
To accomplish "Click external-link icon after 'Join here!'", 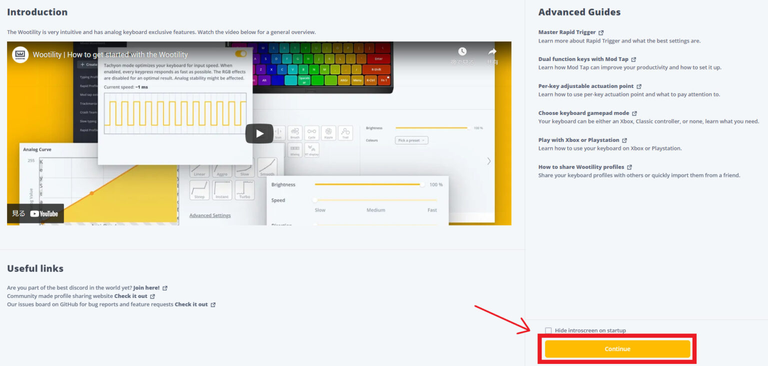I will pos(165,288).
